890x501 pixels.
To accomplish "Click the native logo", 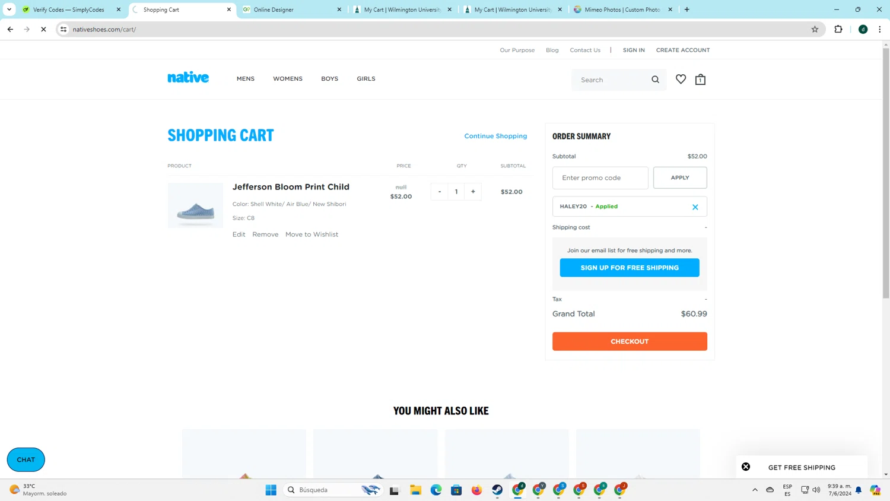I will tap(188, 77).
